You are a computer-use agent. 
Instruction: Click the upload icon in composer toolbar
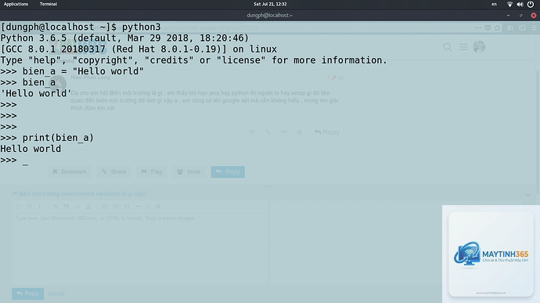88,207
